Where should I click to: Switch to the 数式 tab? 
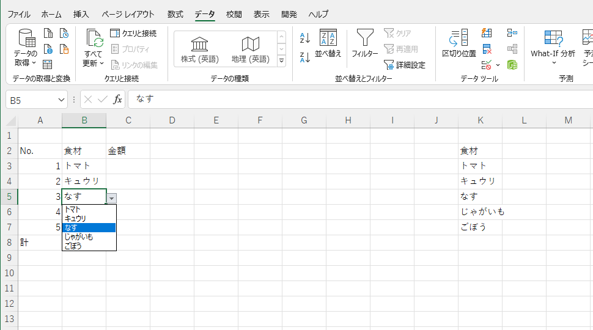(175, 15)
